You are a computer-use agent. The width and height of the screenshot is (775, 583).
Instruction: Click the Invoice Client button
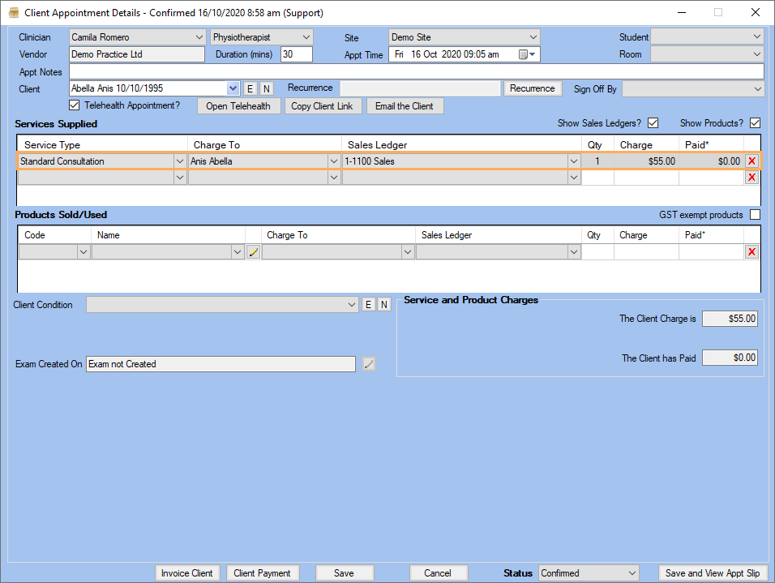coord(187,573)
